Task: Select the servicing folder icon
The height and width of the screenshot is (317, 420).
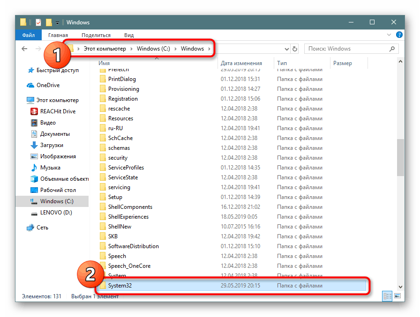Action: click(x=103, y=187)
